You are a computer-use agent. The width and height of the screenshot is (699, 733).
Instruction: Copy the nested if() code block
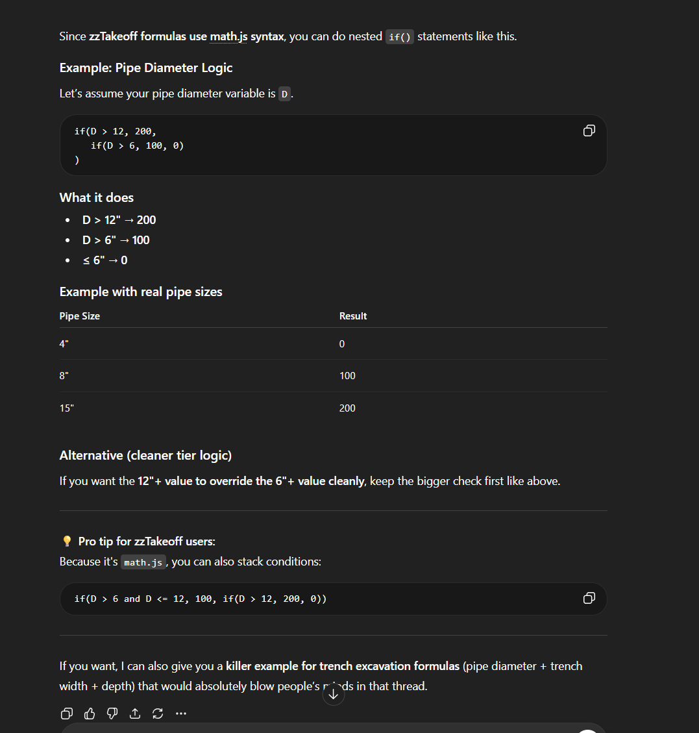click(x=589, y=131)
